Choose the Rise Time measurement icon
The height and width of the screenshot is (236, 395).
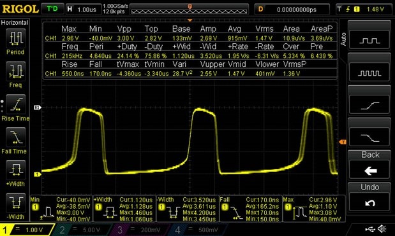coord(15,104)
